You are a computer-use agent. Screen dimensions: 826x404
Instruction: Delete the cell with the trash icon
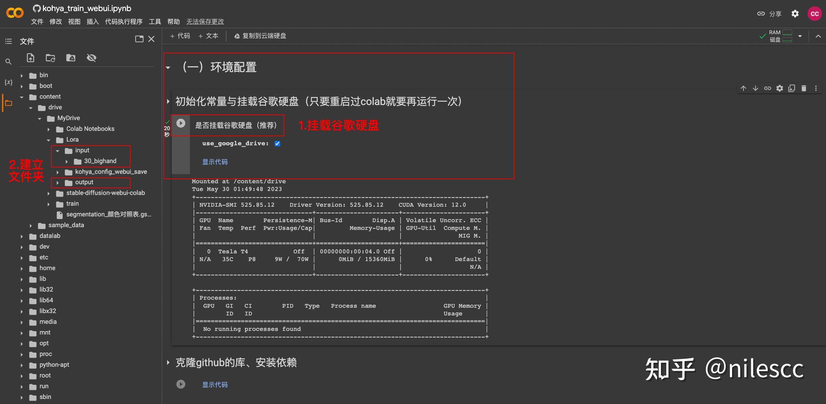804,88
